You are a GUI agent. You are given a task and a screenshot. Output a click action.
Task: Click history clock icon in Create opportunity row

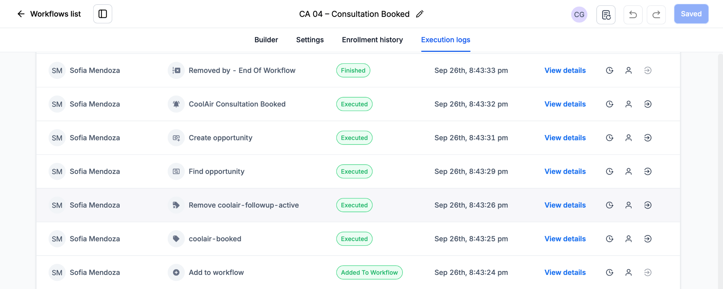pyautogui.click(x=610, y=138)
